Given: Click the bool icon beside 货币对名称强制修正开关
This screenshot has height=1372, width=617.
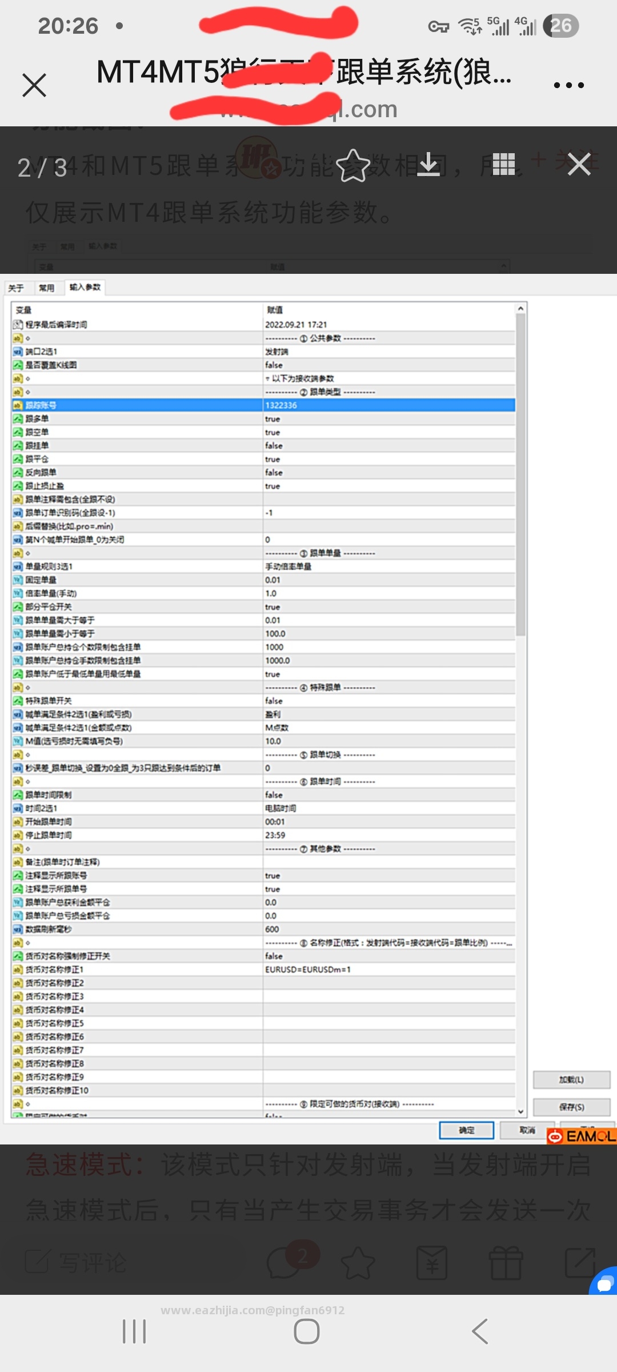Looking at the screenshot, I should pos(18,956).
